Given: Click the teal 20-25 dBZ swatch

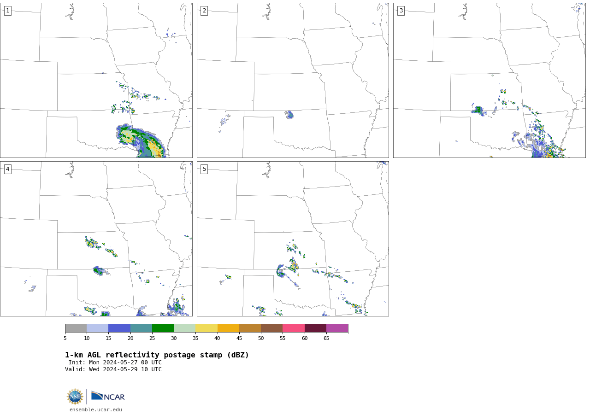Looking at the screenshot, I should (141, 328).
